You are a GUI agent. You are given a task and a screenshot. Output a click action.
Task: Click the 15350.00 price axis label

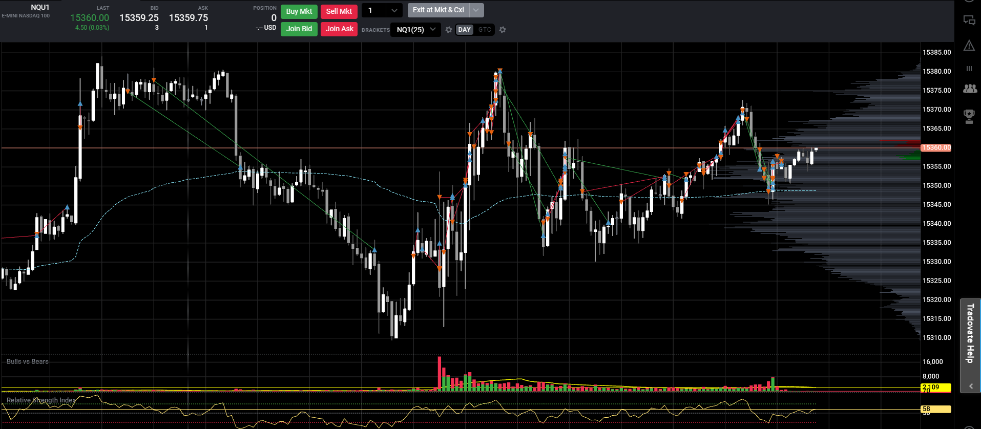tap(936, 185)
